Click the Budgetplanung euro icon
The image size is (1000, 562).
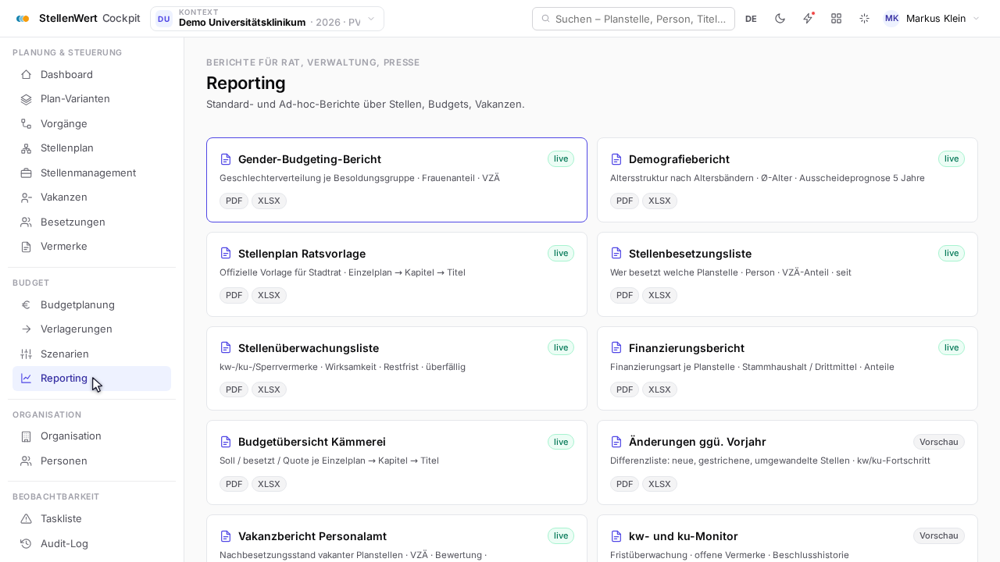click(x=26, y=305)
